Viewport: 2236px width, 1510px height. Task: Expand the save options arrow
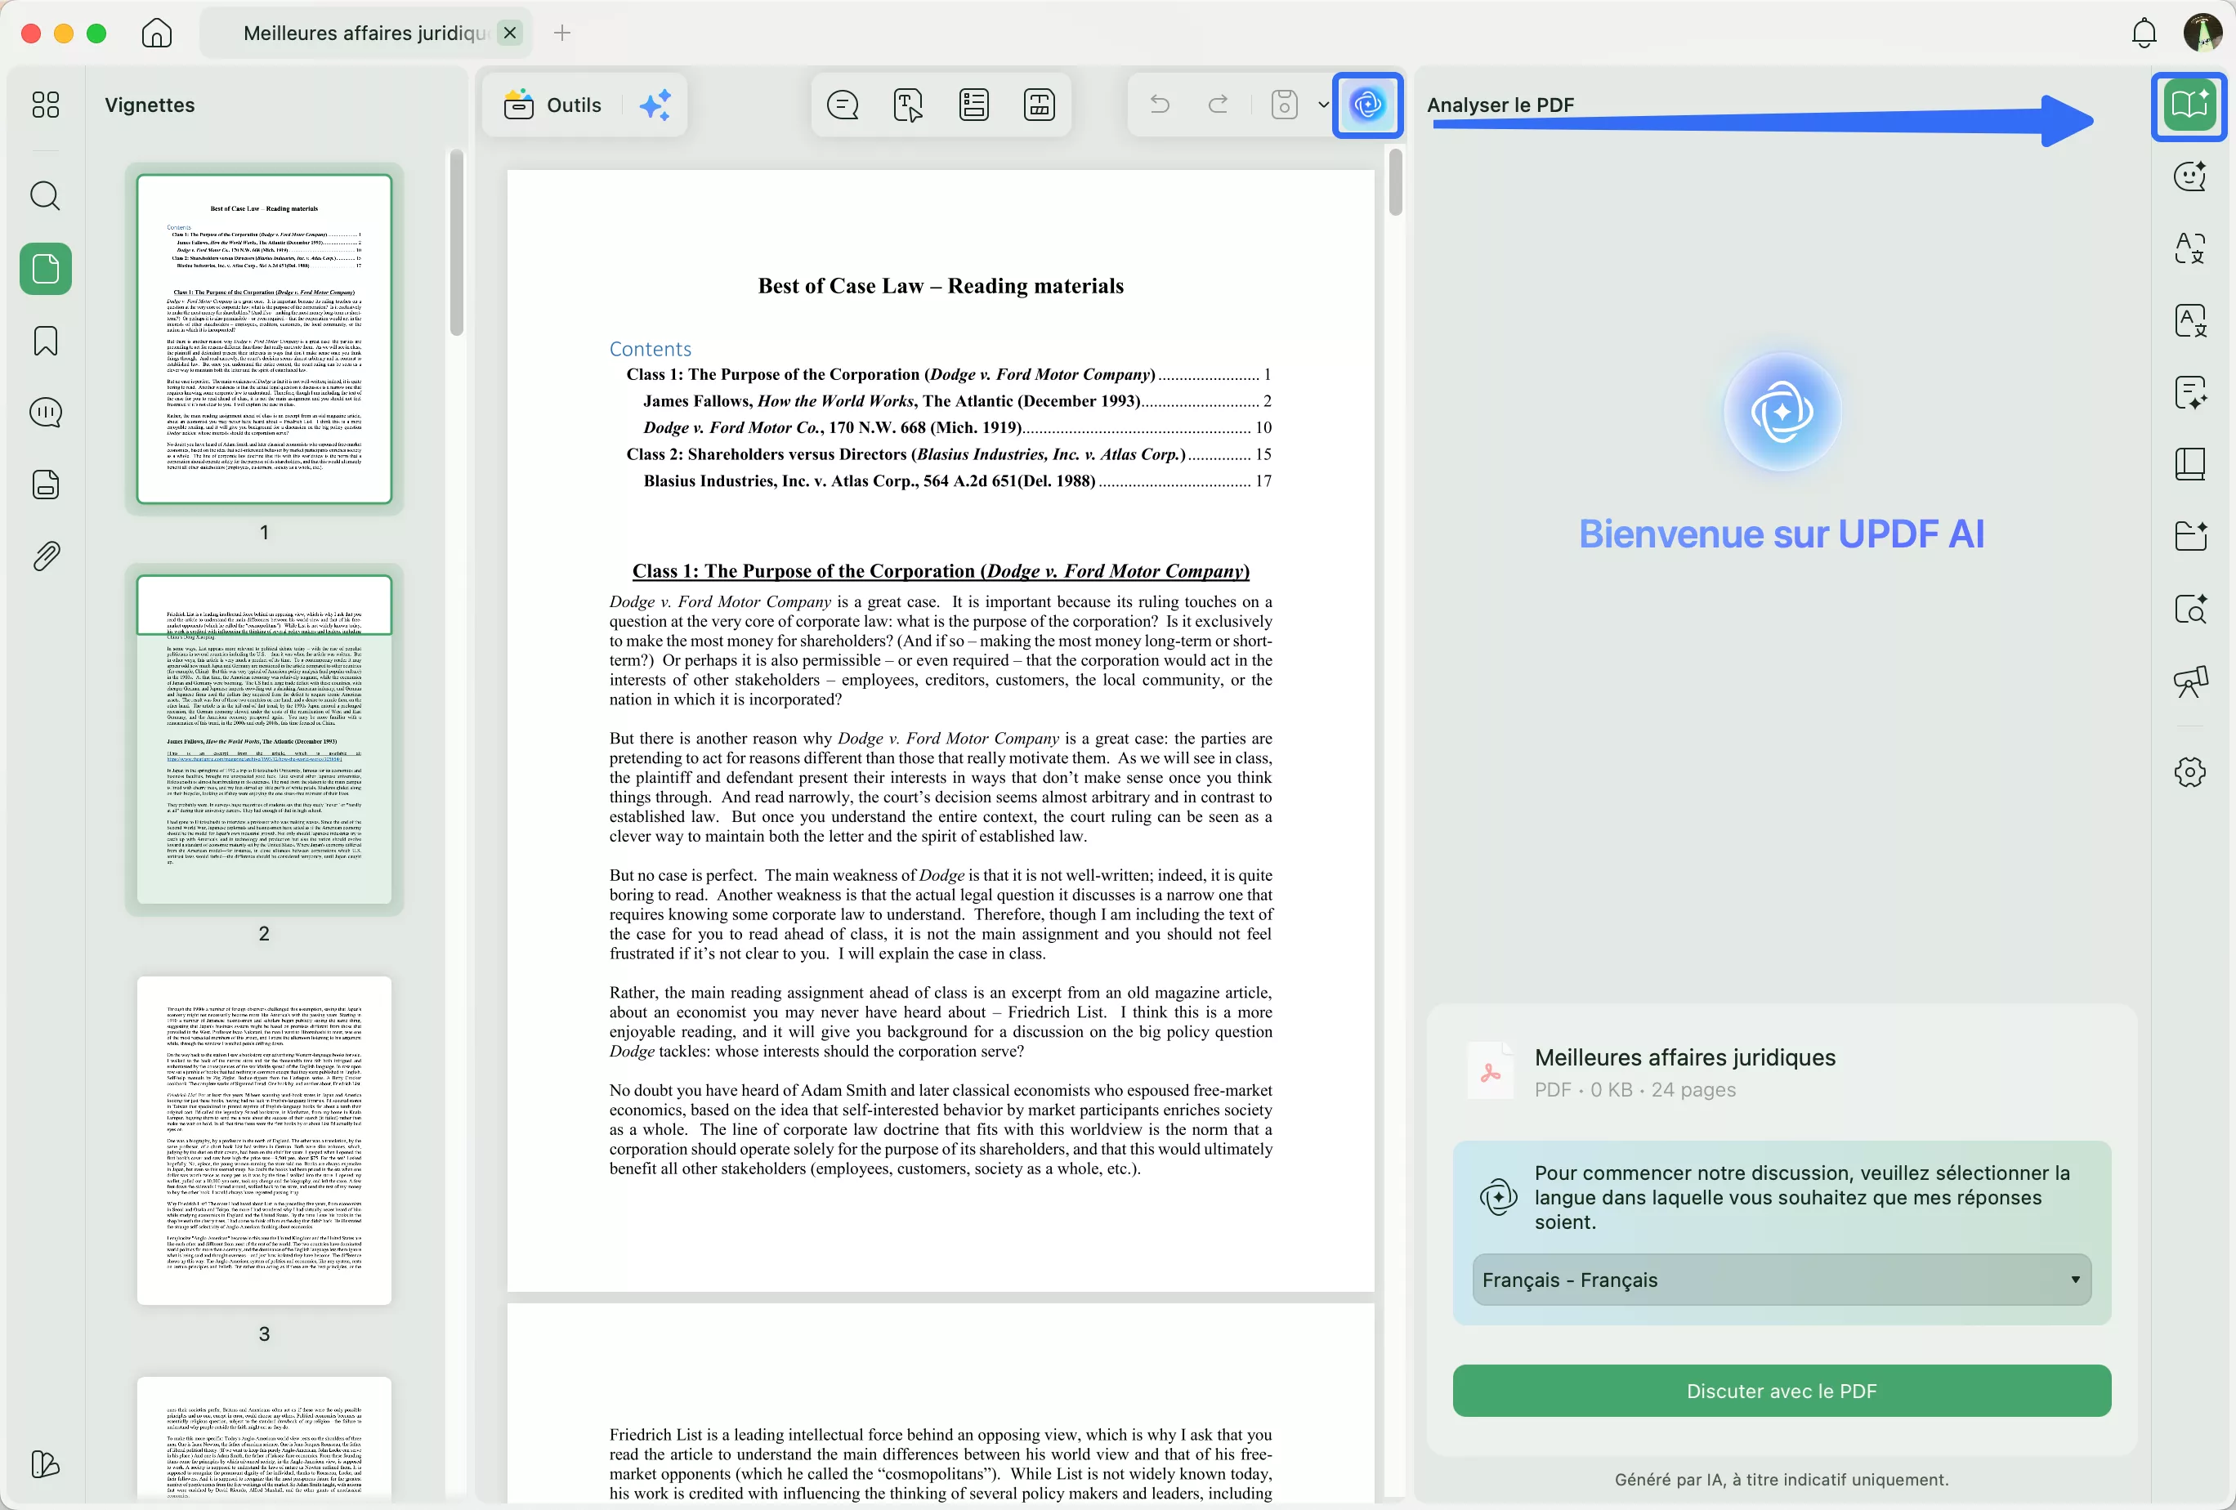[x=1324, y=105]
